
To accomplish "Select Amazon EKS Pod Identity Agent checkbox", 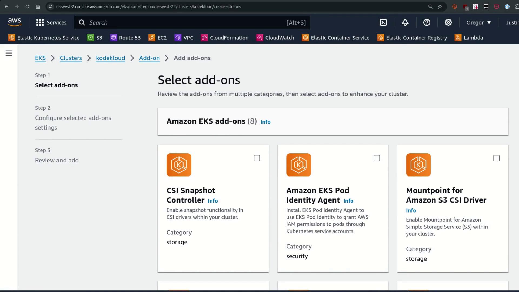I will click(377, 158).
